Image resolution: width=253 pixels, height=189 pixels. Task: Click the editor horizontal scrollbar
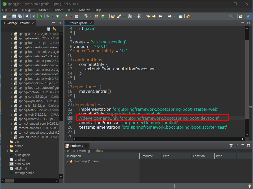pos(158,139)
